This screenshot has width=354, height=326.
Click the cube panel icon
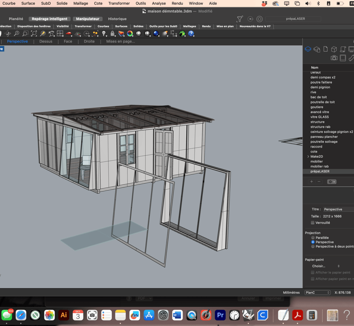tap(334, 49)
